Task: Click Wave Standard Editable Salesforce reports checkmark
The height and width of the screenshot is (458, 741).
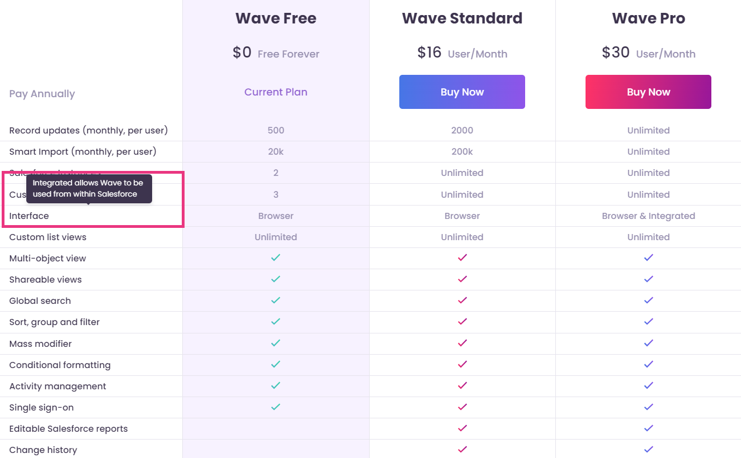Action: (462, 428)
